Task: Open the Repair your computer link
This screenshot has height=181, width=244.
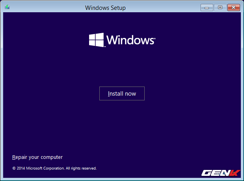Action: click(37, 157)
